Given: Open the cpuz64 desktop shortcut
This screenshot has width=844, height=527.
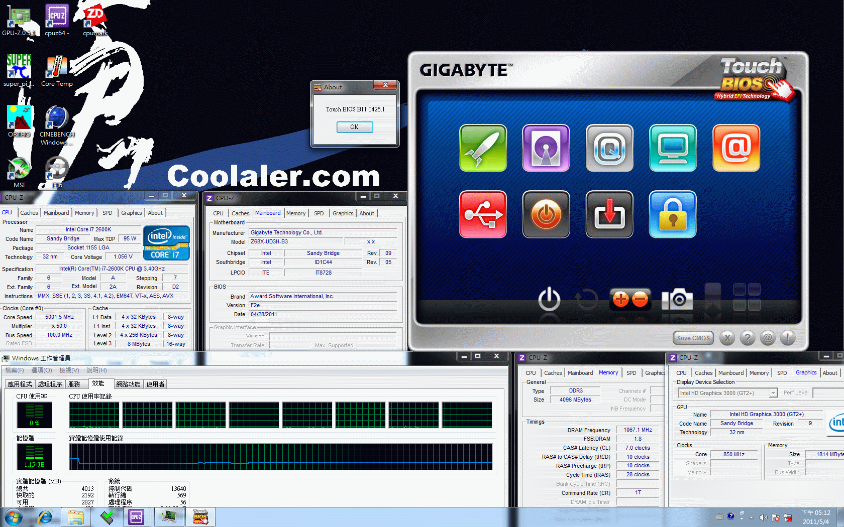Looking at the screenshot, I should tap(57, 20).
